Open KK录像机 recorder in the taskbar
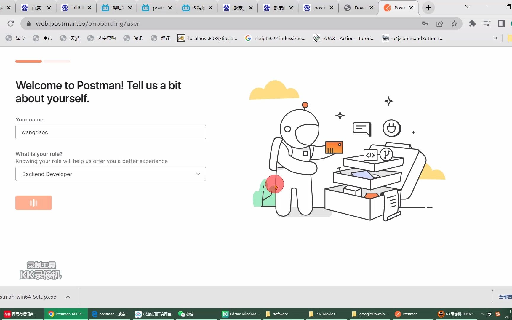Viewport: 512px width, 320px height. pyautogui.click(x=457, y=314)
